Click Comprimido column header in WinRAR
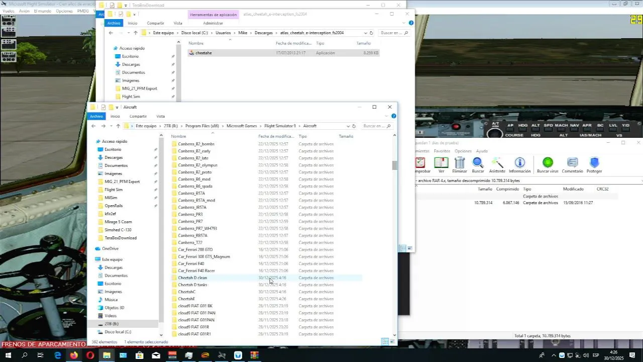The image size is (643, 362). [507, 189]
